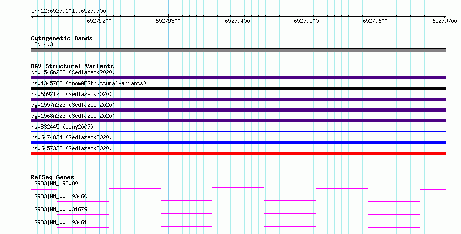This screenshot has width=461, height=234.
Task: Click ruler position label 65279600
Action: (375, 21)
